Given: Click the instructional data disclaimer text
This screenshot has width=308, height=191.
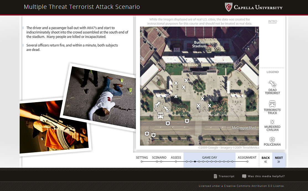Looking at the screenshot, I should 200,21.
